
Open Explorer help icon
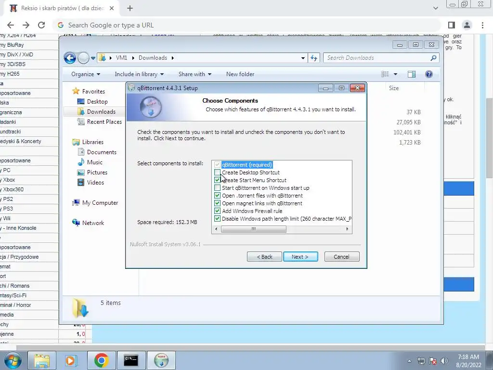(429, 74)
